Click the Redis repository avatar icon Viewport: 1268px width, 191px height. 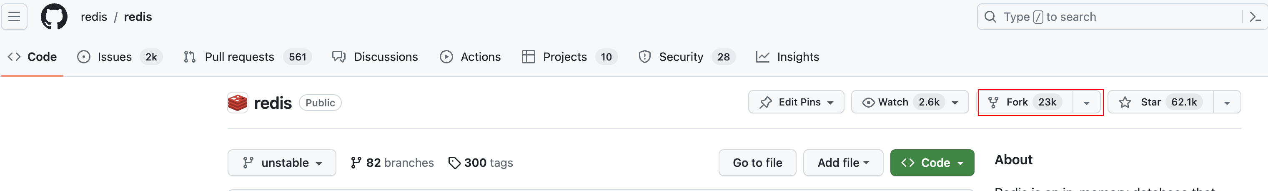(238, 103)
